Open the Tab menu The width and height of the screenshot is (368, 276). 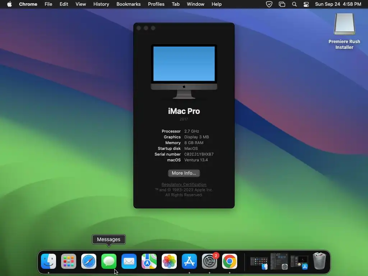[175, 4]
